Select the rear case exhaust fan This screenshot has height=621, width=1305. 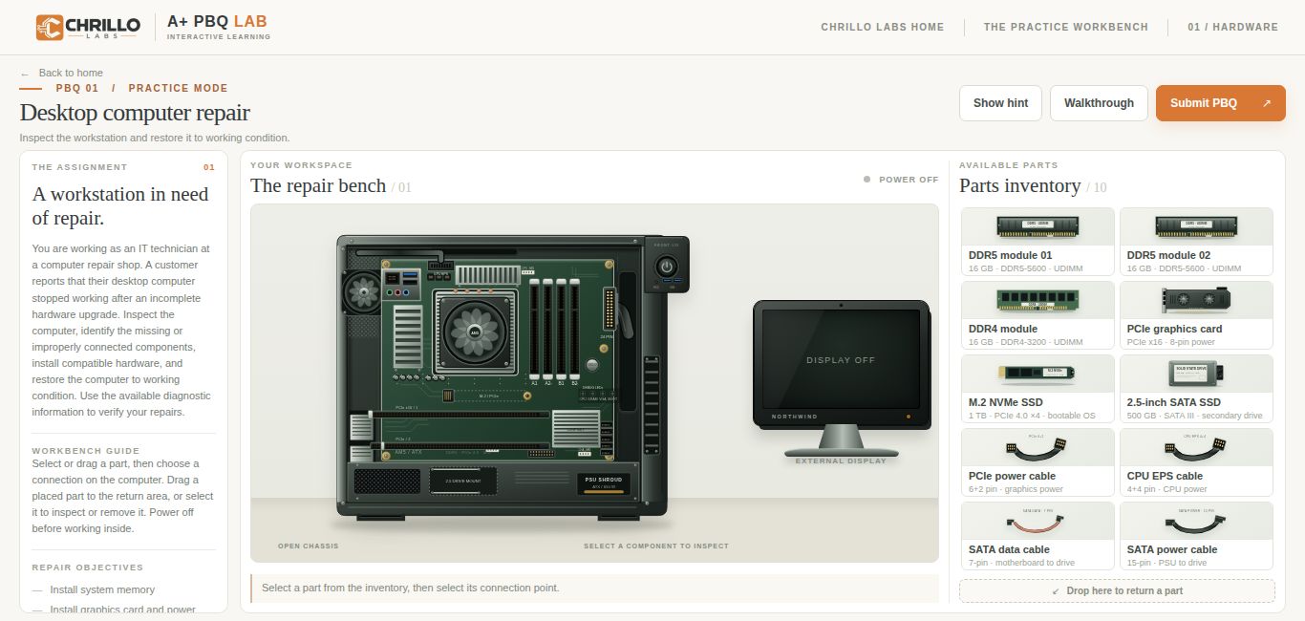click(363, 292)
